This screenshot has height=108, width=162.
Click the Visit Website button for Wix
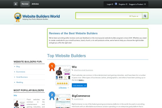(79, 85)
